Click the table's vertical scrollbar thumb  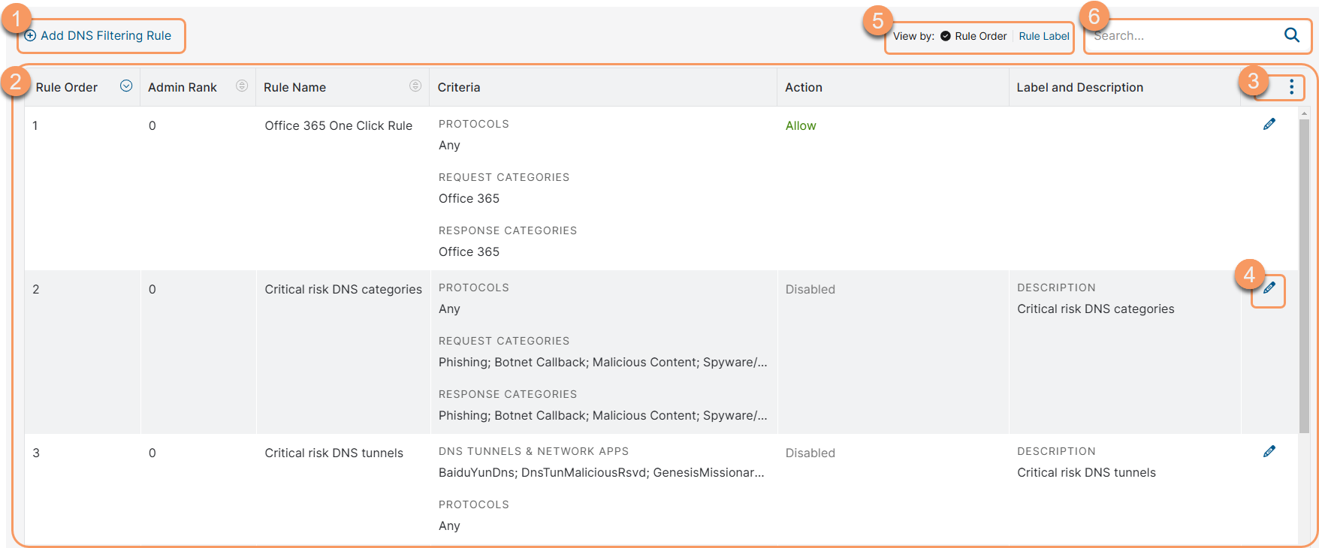[x=1304, y=270]
